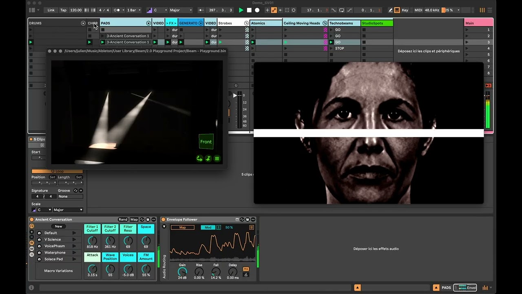Open the Envelope Follower mapping list icon
This screenshot has height=294, width=522.
[252, 227]
